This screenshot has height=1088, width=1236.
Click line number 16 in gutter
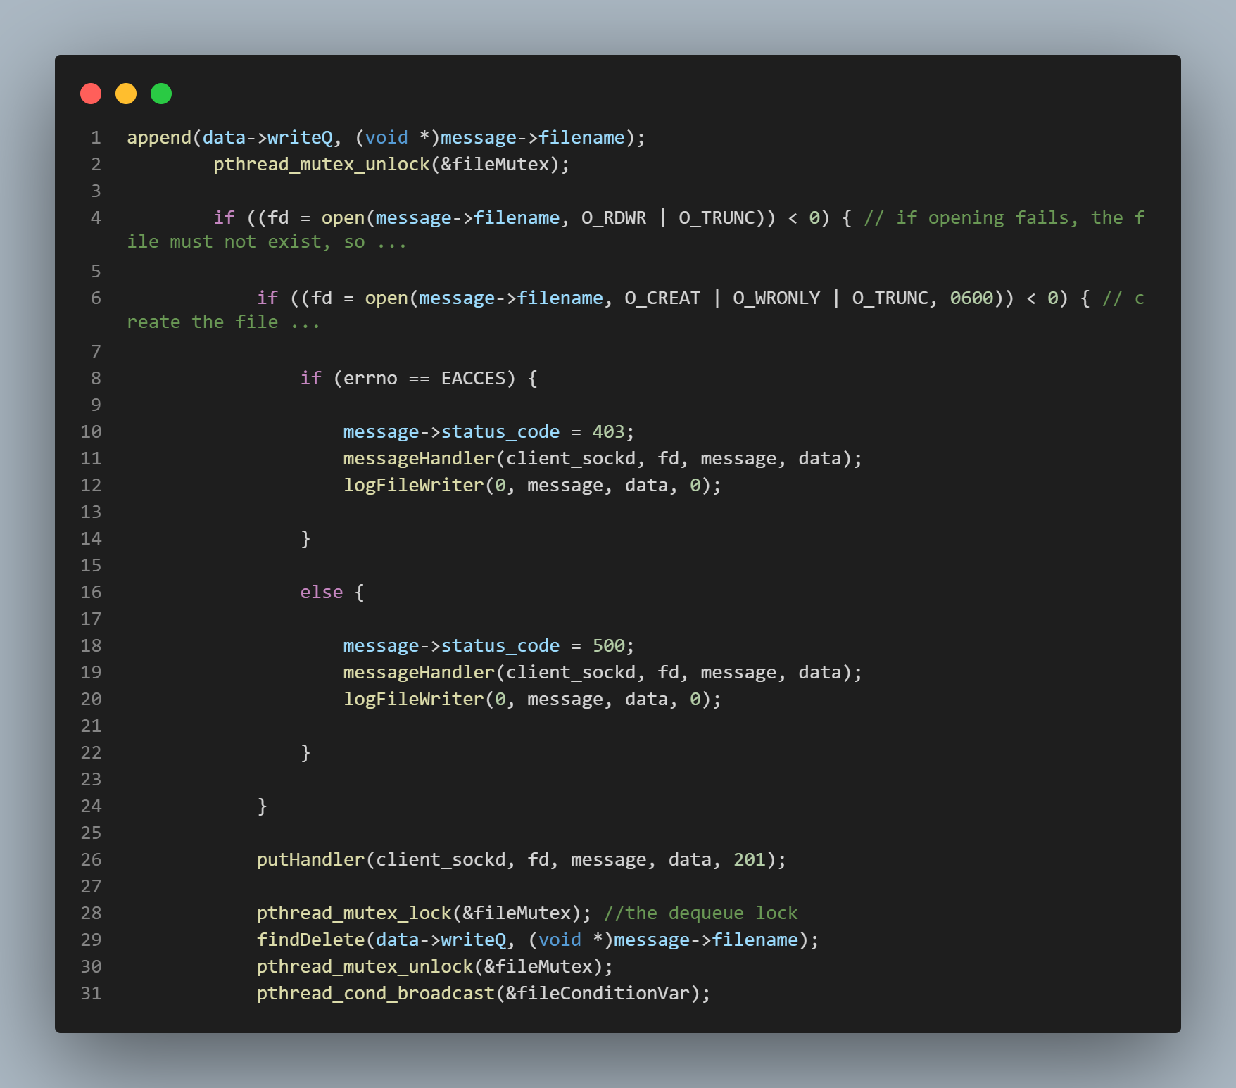tap(91, 592)
